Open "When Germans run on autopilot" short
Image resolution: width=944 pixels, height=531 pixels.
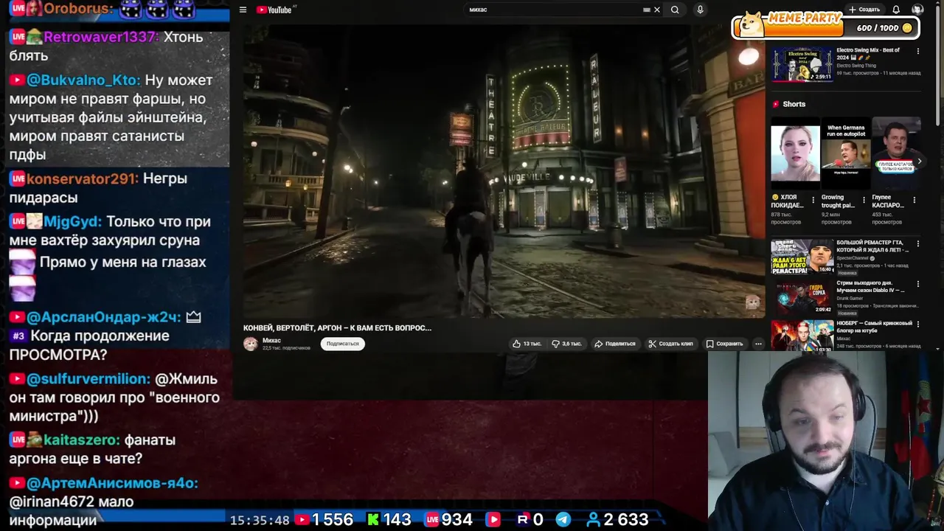point(846,153)
